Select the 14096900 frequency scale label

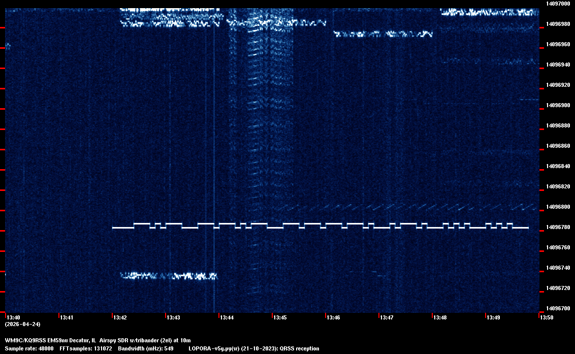coord(558,105)
